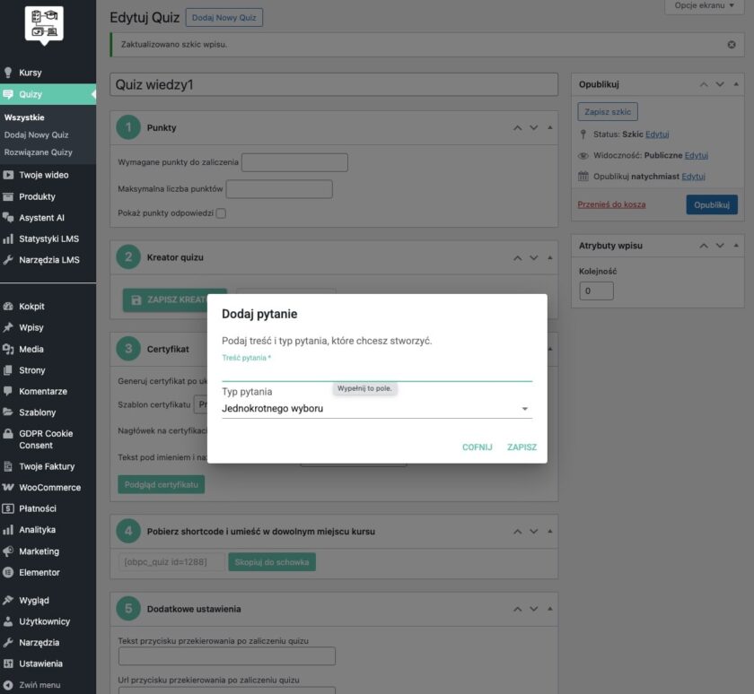Expand the Opcje ekranu panel

click(704, 5)
